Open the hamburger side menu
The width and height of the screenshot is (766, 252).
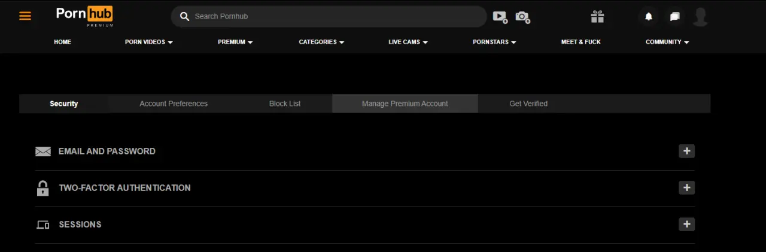pos(25,16)
